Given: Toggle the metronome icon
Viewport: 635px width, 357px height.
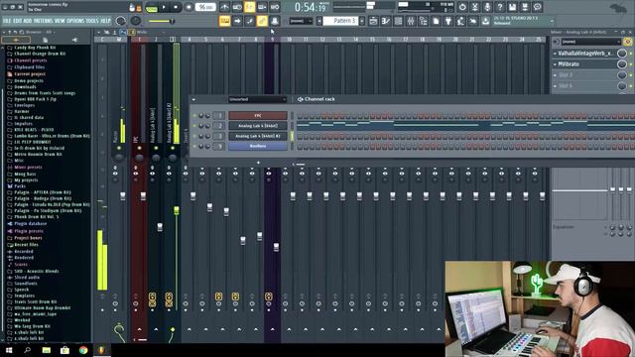Looking at the screenshot, I should pos(225,7).
